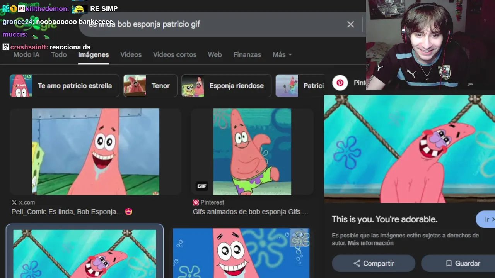Switch to the Web tab

click(x=215, y=55)
